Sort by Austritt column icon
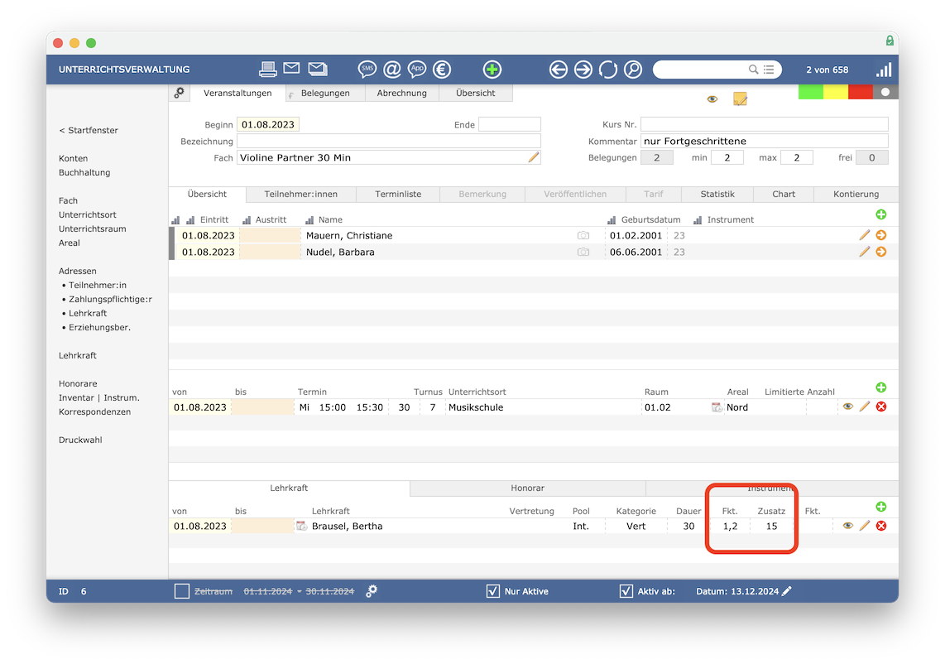Image resolution: width=945 pixels, height=664 pixels. click(247, 220)
